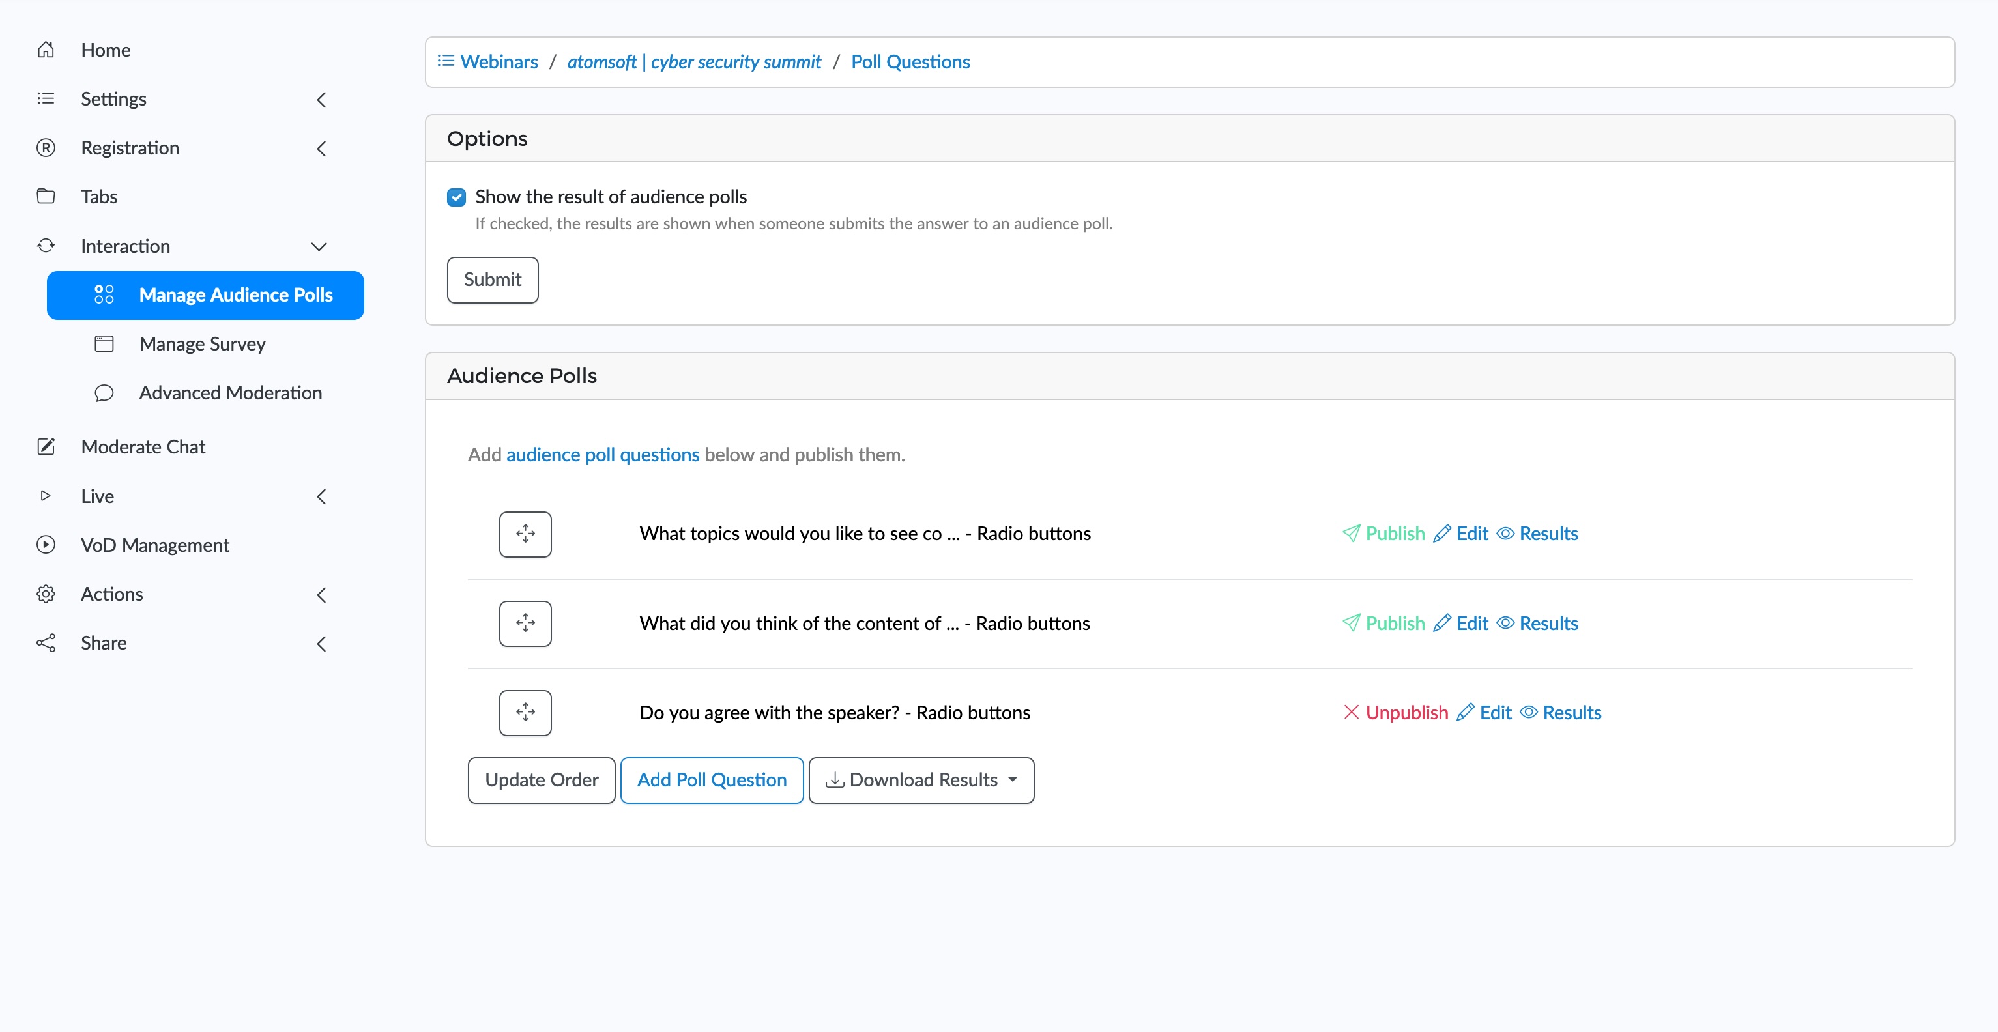Go to Home in sidebar
This screenshot has height=1032, width=1998.
106,50
